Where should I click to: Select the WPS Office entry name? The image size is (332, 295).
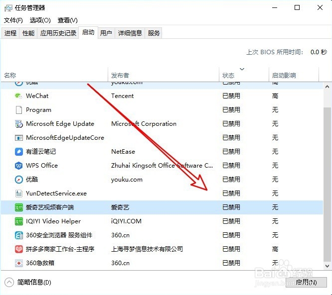click(42, 166)
